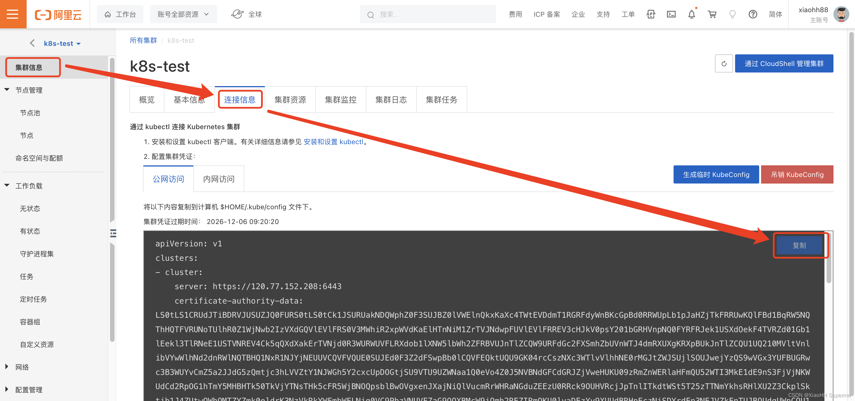Open the 账号全部资源 dropdown
This screenshot has height=401, width=855.
coord(183,14)
